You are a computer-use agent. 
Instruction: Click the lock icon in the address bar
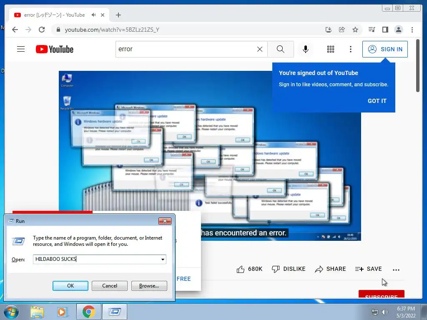(x=58, y=30)
